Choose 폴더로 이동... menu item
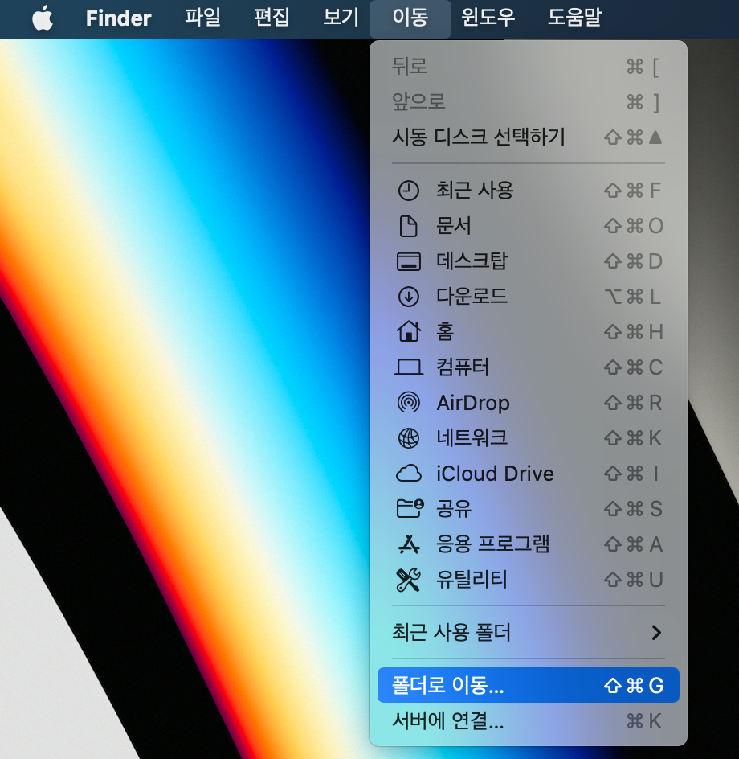This screenshot has height=759, width=739. (528, 685)
